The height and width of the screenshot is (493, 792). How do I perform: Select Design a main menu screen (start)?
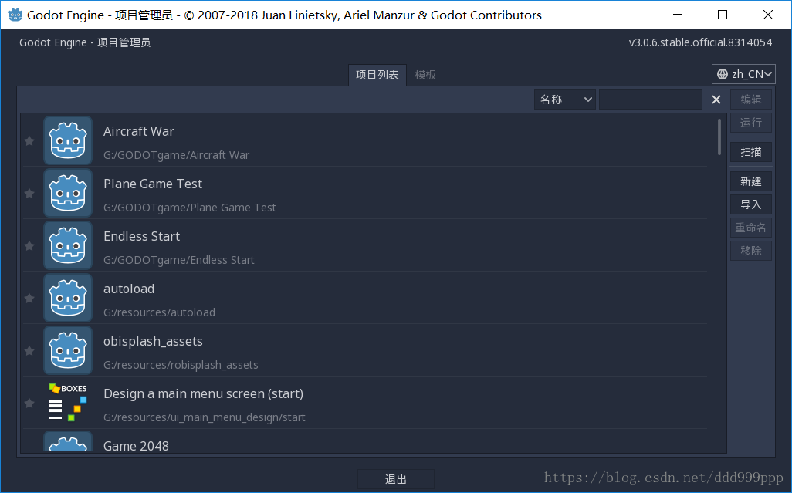[204, 393]
